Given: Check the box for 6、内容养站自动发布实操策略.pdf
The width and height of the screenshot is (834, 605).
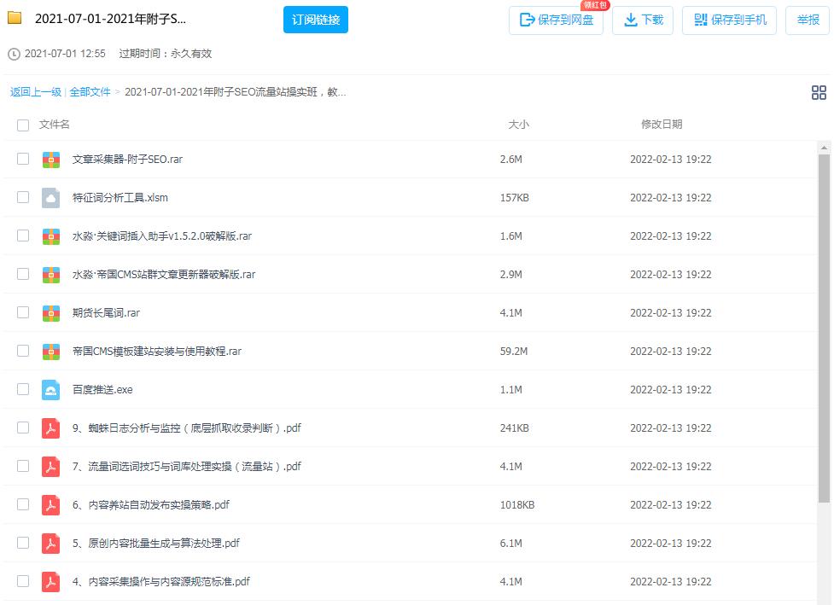Looking at the screenshot, I should click(x=23, y=504).
